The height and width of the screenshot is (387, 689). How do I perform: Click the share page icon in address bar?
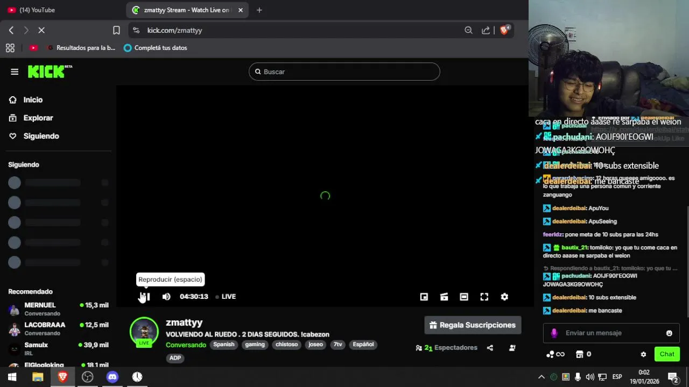pyautogui.click(x=486, y=30)
